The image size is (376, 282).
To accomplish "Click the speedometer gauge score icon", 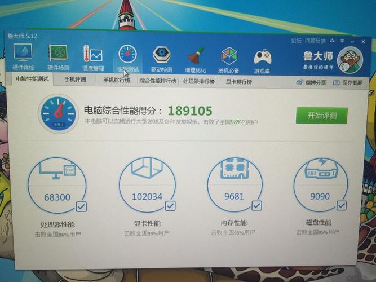I will tap(58, 114).
